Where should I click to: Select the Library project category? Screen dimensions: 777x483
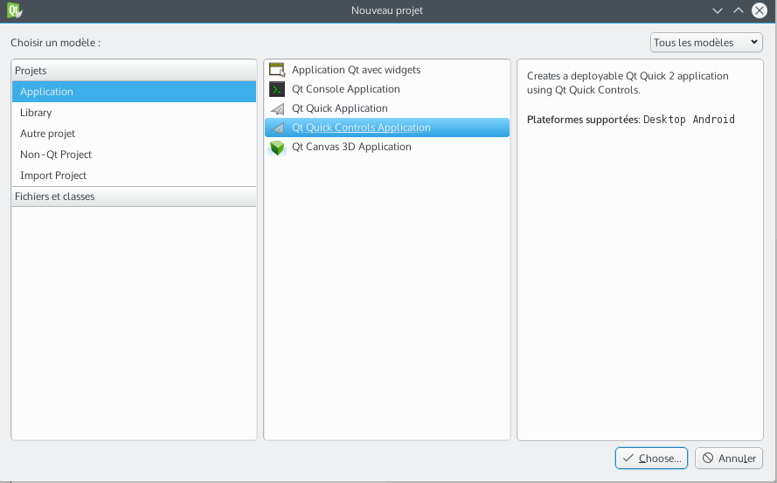(134, 113)
